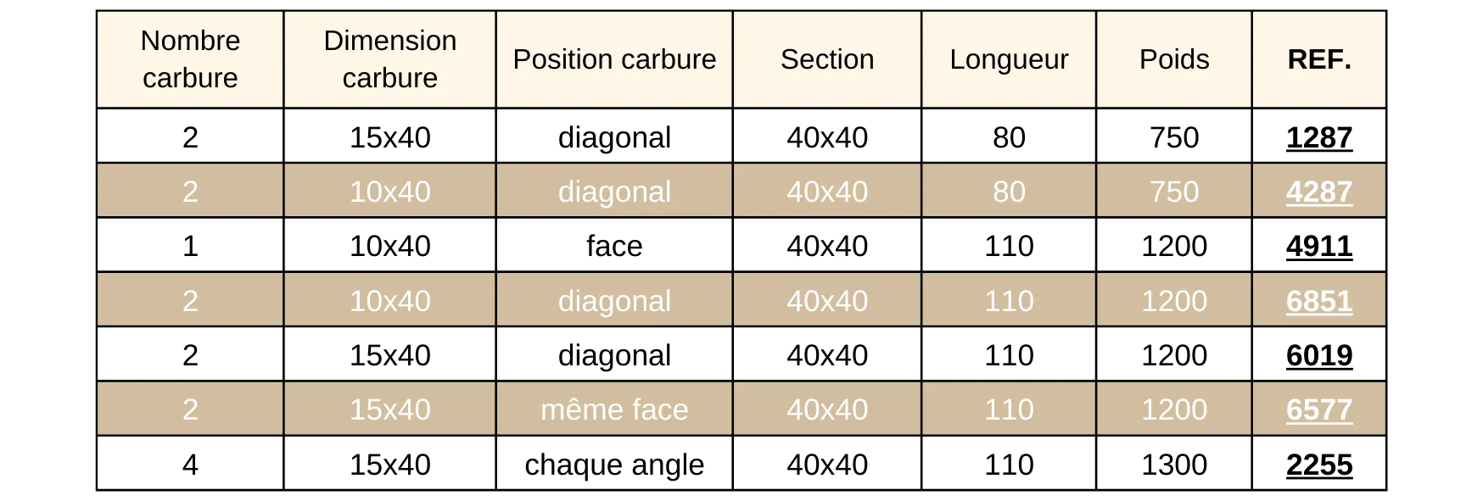Open reference link 6851
This screenshot has width=1483, height=501.
tap(1318, 301)
